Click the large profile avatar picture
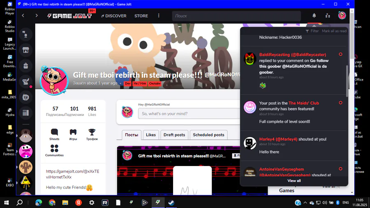370x208 pixels. [x=54, y=81]
